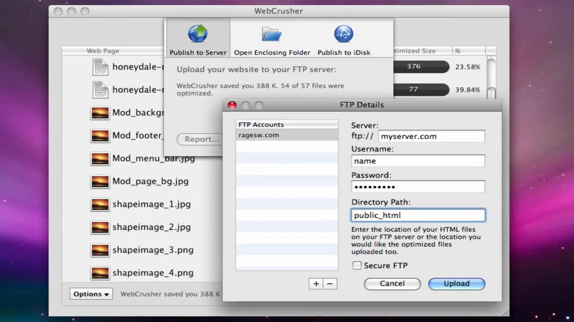
Task: Open Enclosing Folder icon
Action: click(272, 34)
